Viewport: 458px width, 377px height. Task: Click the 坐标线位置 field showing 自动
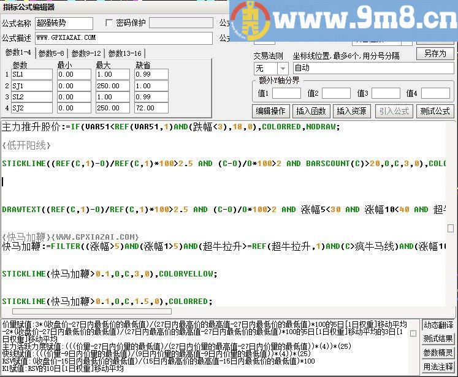click(373, 68)
